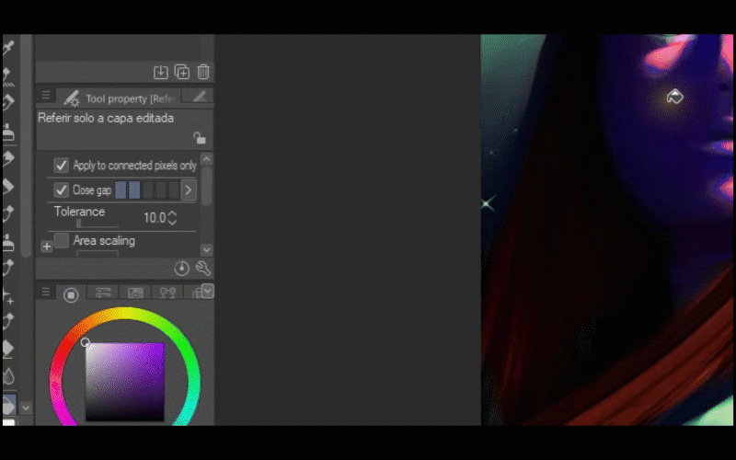736x460 pixels.
Task: Open sub tool detail wrench icon
Action: (203, 269)
